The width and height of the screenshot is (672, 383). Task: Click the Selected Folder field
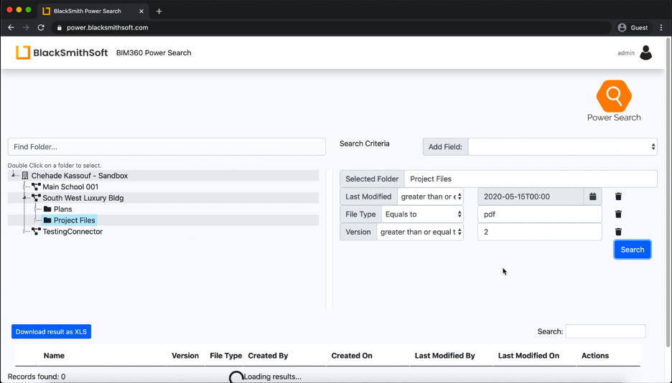[531, 179]
